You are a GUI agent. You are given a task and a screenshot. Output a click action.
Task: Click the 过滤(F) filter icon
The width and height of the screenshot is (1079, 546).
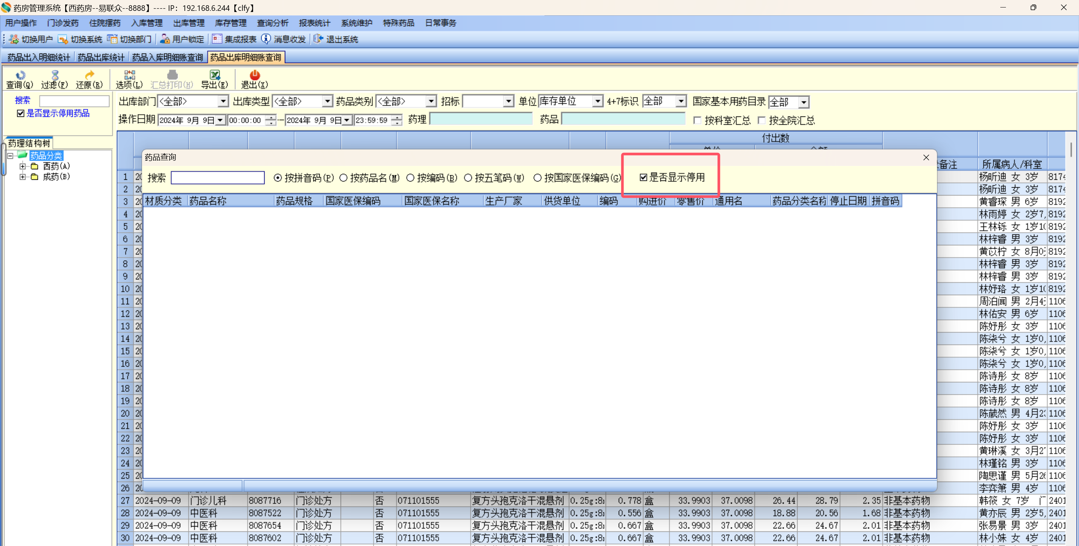[x=54, y=75]
